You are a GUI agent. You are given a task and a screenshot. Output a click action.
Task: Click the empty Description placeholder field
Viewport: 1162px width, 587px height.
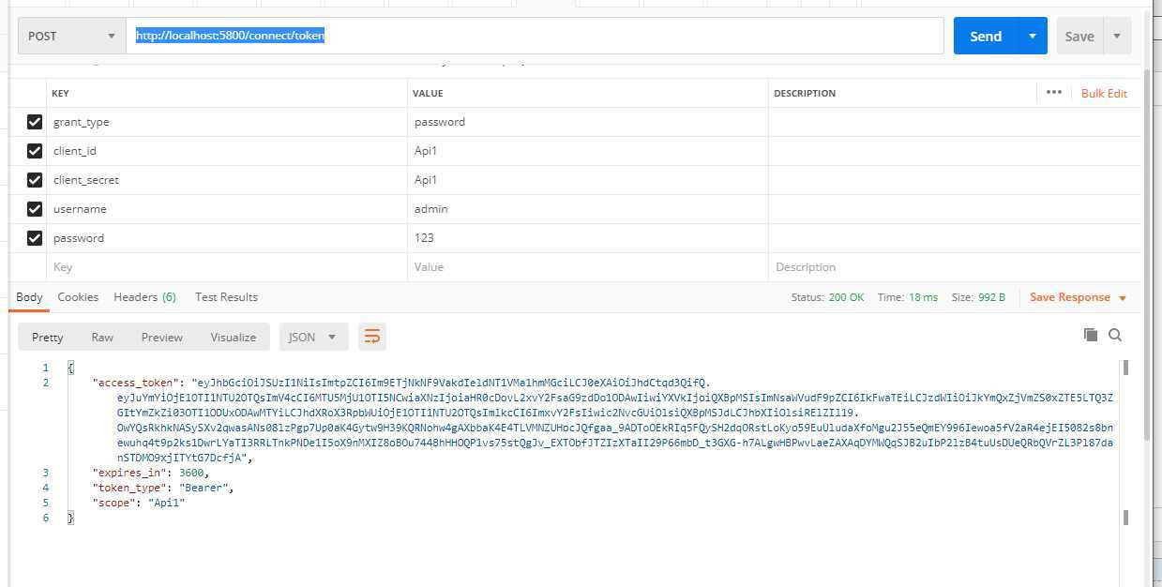[x=955, y=267]
